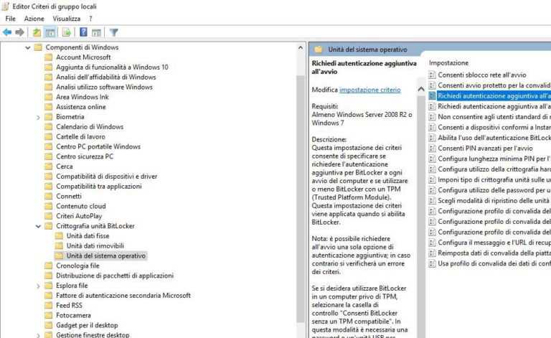This screenshot has width=551, height=338.
Task: Select Distribuzione di pacchetti di applicazioni folder
Action: point(115,276)
